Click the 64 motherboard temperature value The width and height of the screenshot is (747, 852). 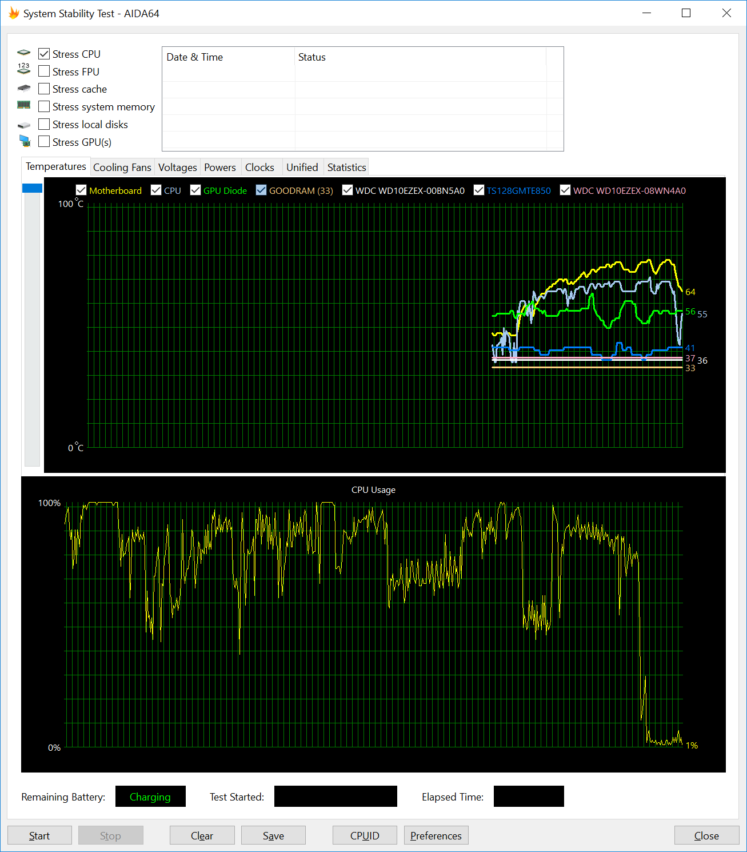690,292
